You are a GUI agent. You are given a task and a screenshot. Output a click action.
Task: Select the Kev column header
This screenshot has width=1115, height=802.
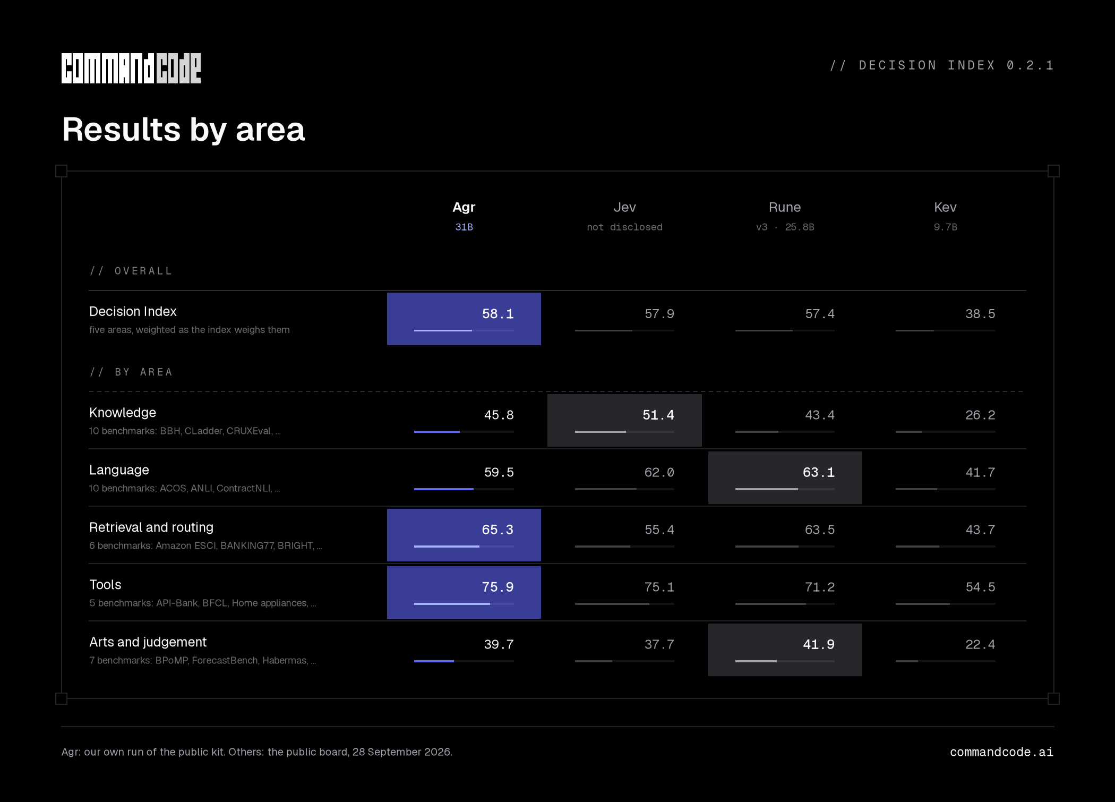pyautogui.click(x=945, y=207)
